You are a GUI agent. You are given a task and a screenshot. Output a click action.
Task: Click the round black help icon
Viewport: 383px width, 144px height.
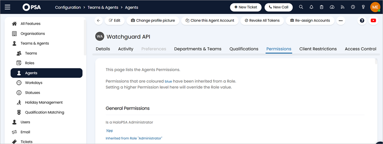coord(362,21)
